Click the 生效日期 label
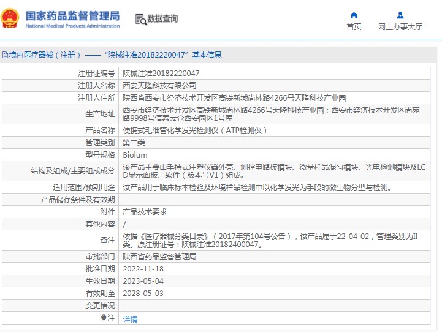This screenshot has width=442, height=334. pos(100,281)
